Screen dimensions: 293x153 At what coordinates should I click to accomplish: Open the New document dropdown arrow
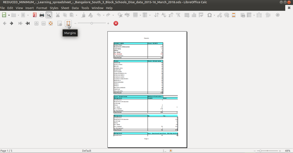tap(9, 15)
